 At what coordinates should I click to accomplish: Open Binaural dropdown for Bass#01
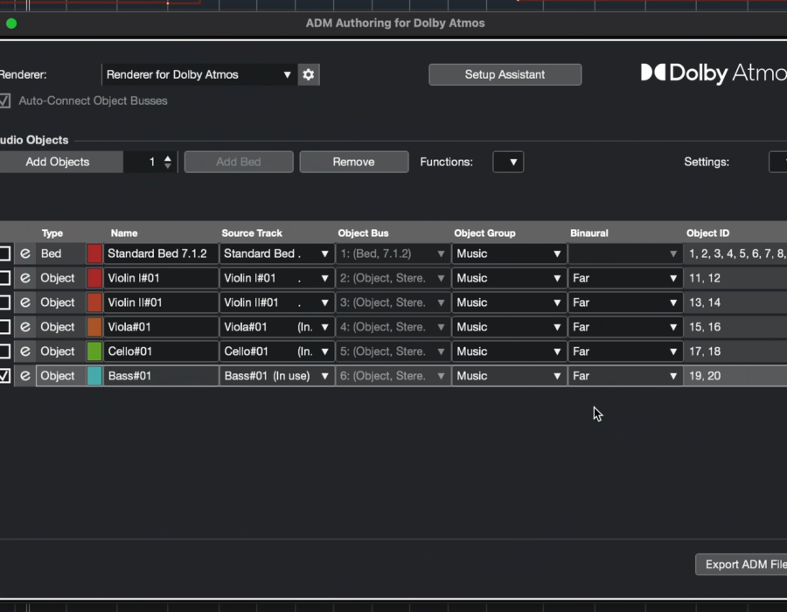coord(625,376)
